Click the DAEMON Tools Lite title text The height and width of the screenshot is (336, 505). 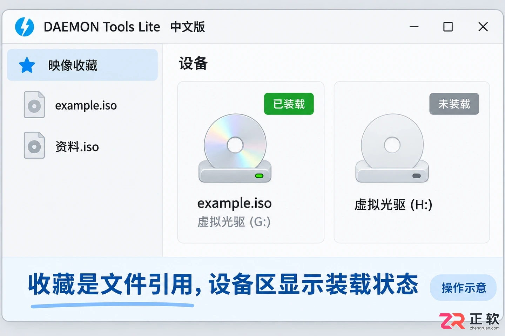(x=102, y=27)
